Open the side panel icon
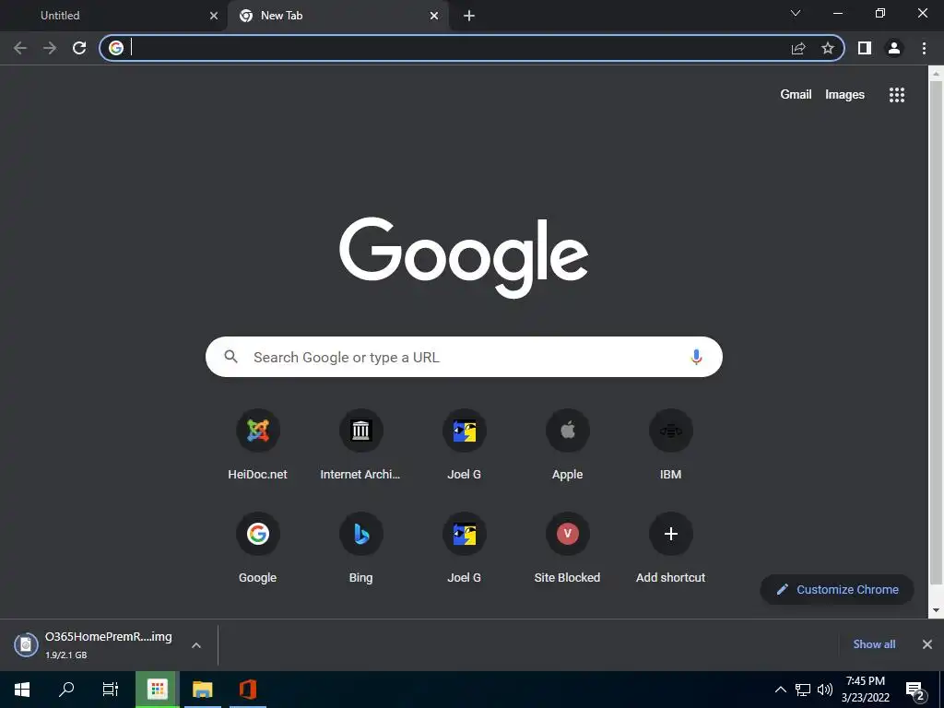Image resolution: width=944 pixels, height=708 pixels. click(x=865, y=48)
